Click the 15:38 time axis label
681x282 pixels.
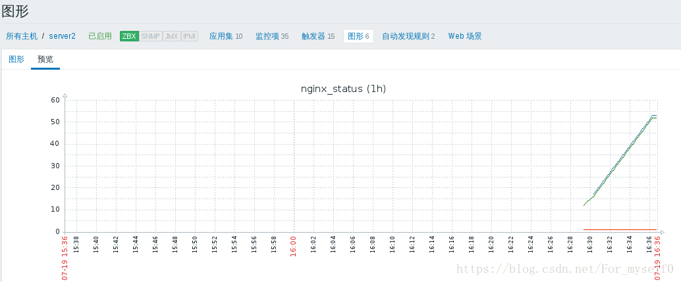[x=76, y=244]
